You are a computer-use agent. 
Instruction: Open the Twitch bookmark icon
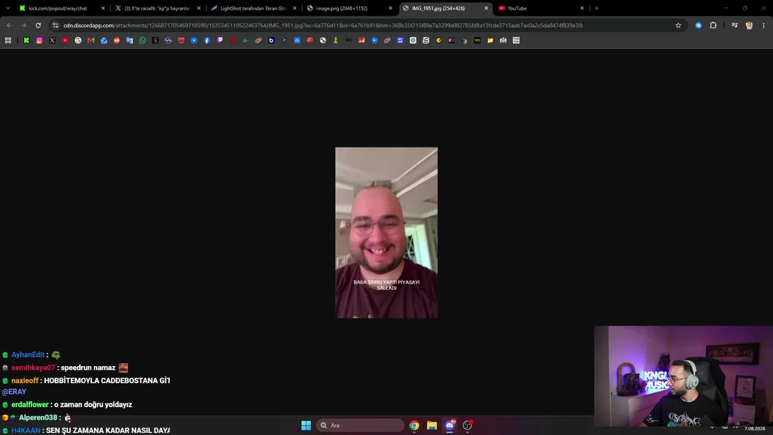click(x=220, y=40)
